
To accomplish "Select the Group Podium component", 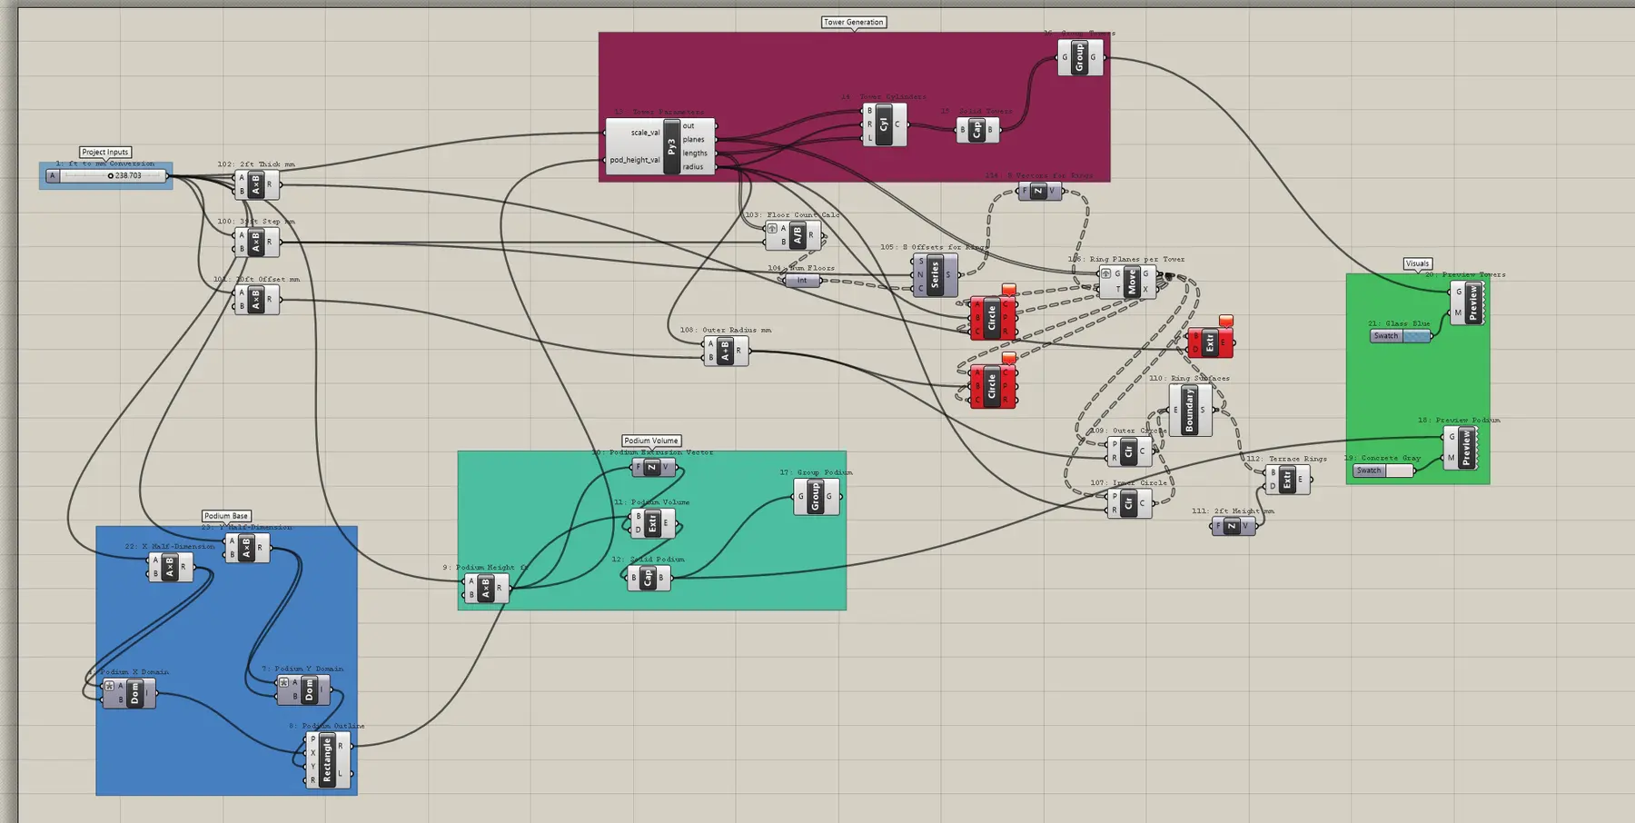I will tap(816, 496).
